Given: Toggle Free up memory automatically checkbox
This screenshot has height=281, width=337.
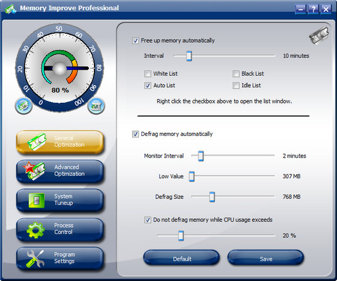Looking at the screenshot, I should [135, 40].
